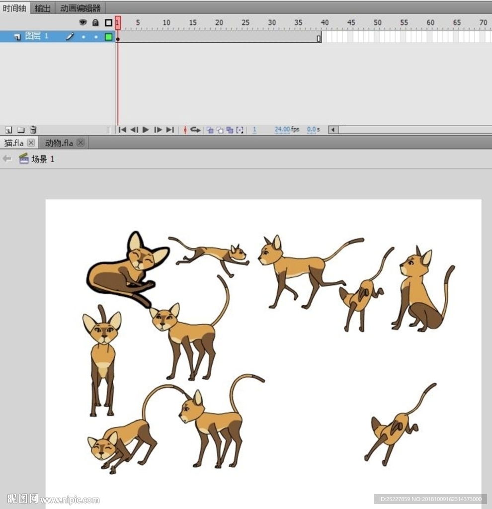This screenshot has width=492, height=509.
Task: Click the page icon beside 图层 1
Action: 17,37
